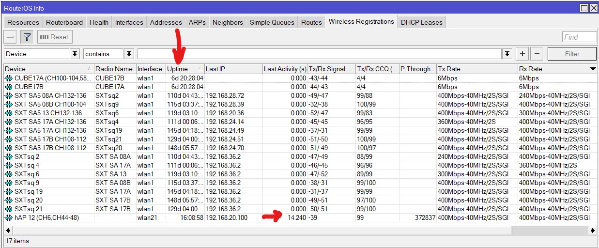The width and height of the screenshot is (599, 248).
Task: Click the filter value text field
Action: click(320, 54)
